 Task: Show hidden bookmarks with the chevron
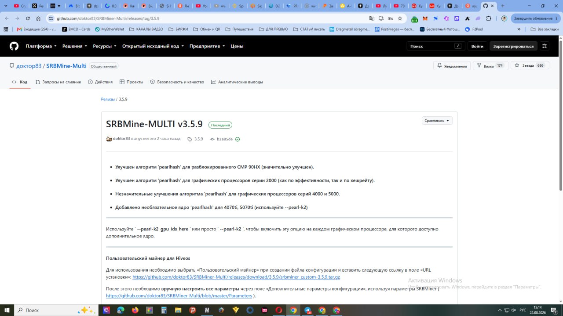[x=519, y=29]
